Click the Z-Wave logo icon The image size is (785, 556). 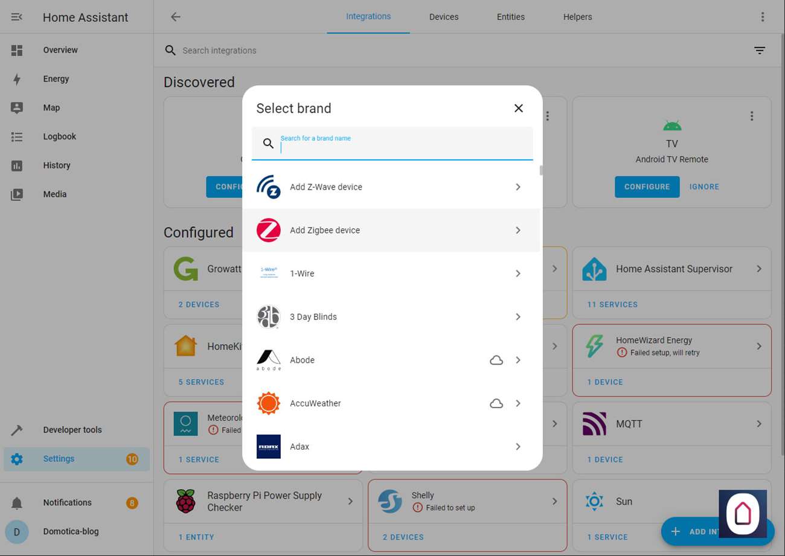click(268, 187)
